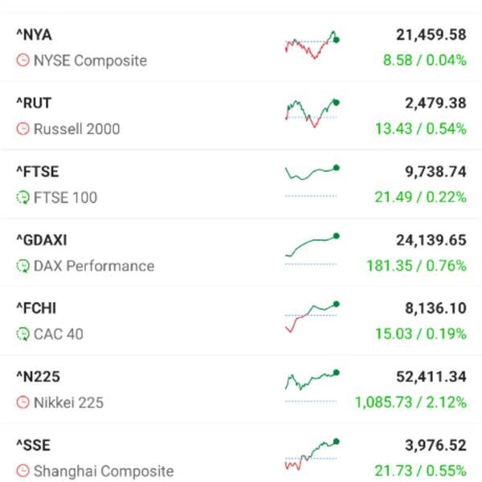
Task: Click the red clock icon beside NYSE Composite
Action: [23, 60]
